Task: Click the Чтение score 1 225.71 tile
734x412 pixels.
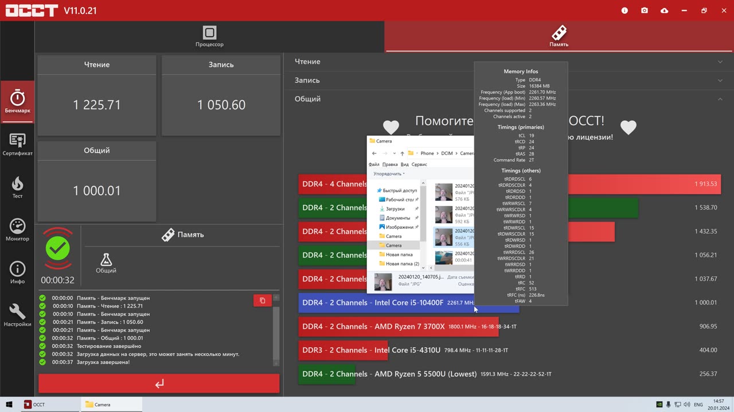Action: [97, 96]
